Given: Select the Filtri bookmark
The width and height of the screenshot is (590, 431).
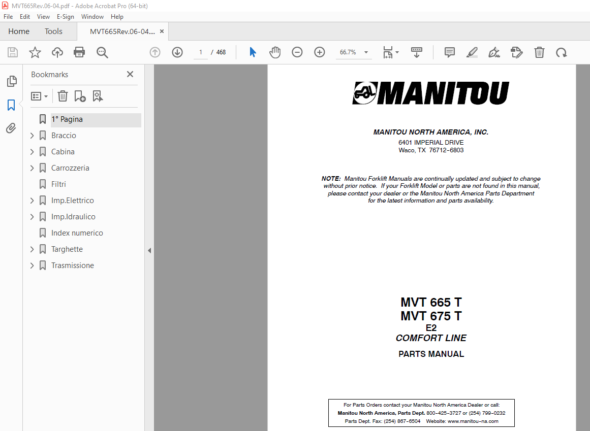Looking at the screenshot, I should pos(58,184).
